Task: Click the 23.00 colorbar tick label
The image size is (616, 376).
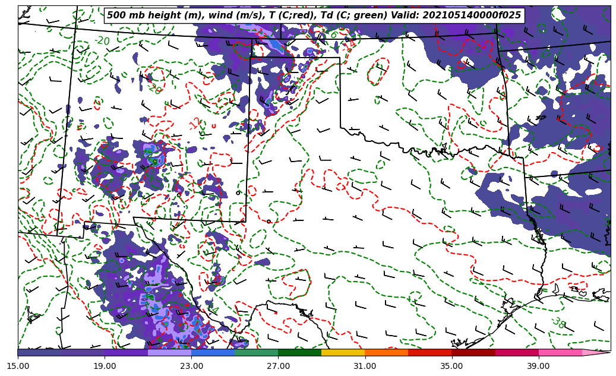Action: click(x=191, y=366)
